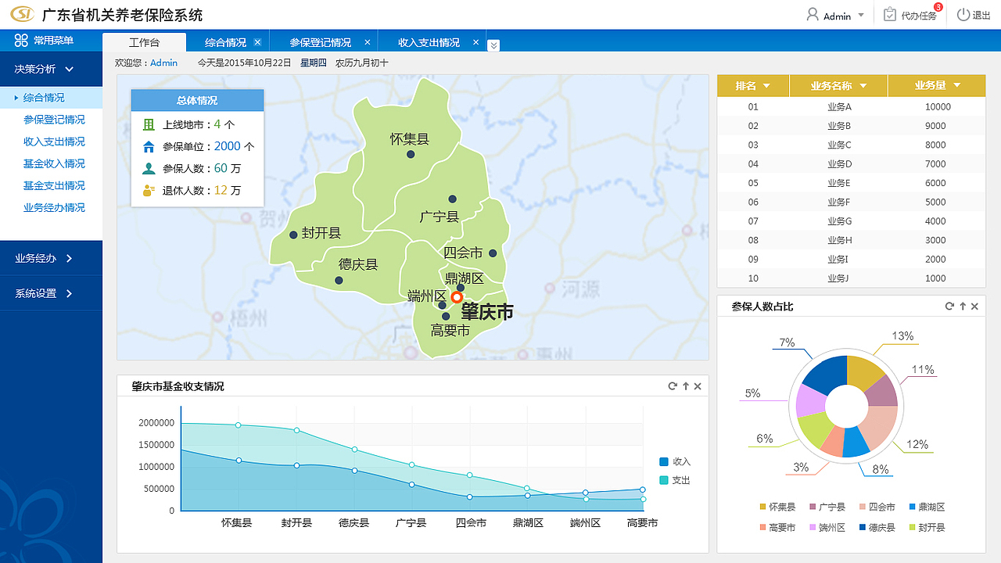The height and width of the screenshot is (563, 1001).
Task: Close the 收入支出情况 tab
Action: 475,42
